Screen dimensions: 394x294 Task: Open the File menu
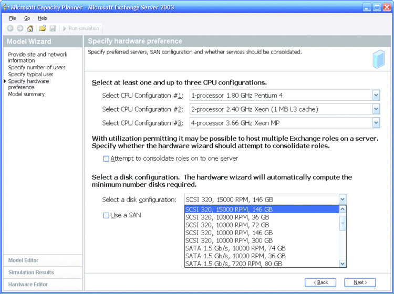click(x=13, y=18)
